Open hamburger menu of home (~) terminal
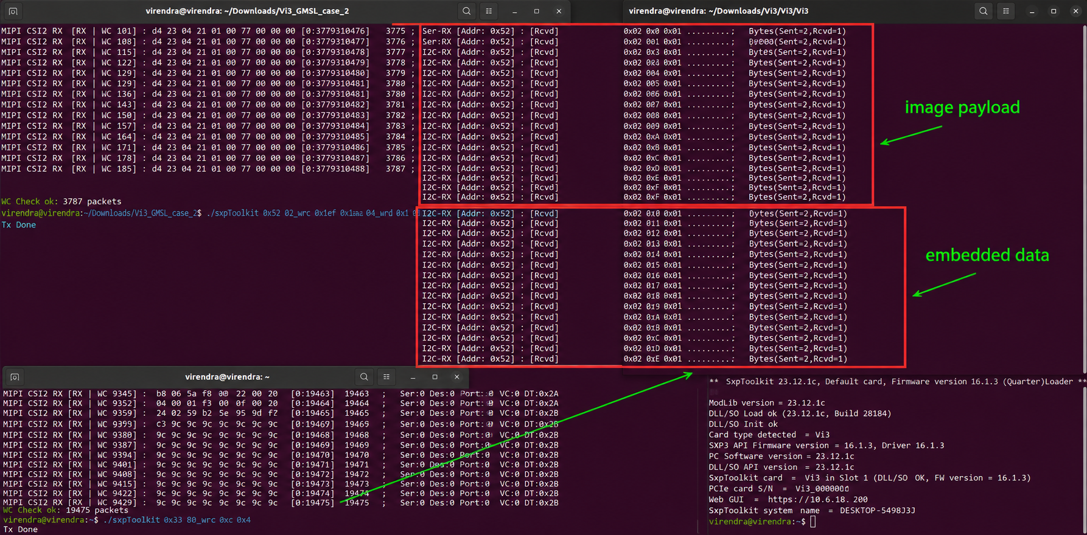 pos(386,377)
